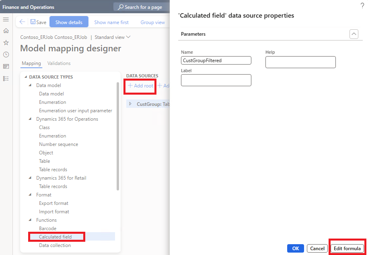Go to Home via sidebar icon
Image resolution: width=368 pixels, height=255 pixels.
[x=6, y=31]
